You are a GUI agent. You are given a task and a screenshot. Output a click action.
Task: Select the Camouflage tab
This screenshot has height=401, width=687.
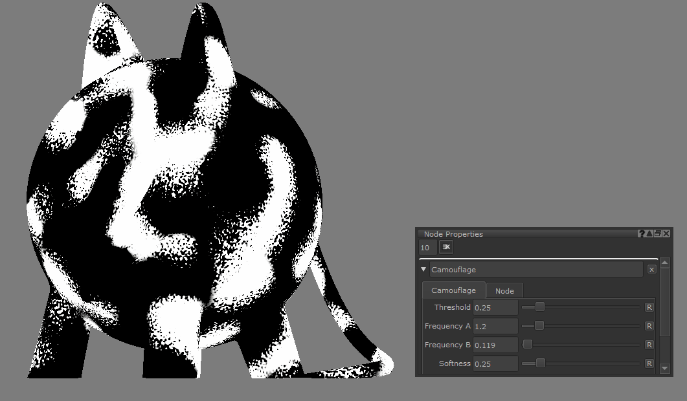tap(453, 291)
